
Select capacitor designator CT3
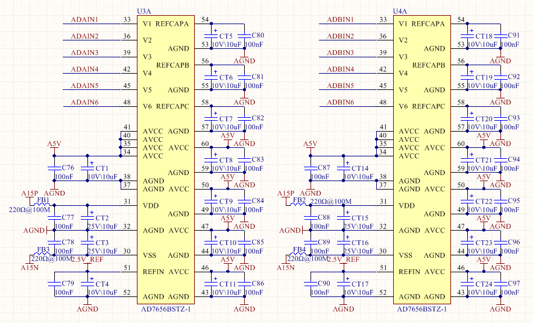[x=102, y=243]
